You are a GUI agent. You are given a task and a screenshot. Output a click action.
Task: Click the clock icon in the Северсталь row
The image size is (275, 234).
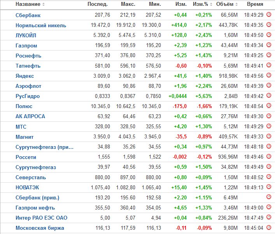point(269,177)
